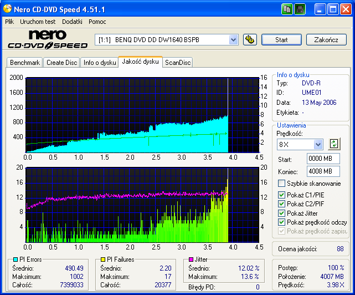
Task: Click the Zakończ button
Action: [326, 40]
